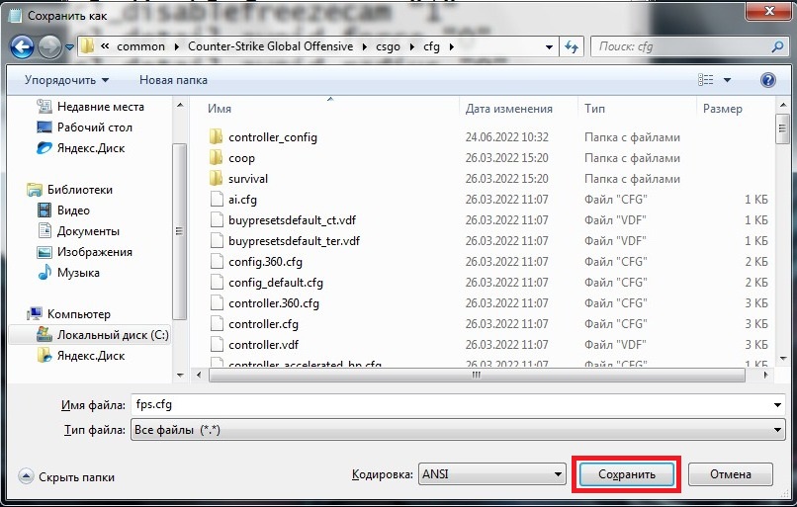
Task: Open recent locations arrow beside Forward button
Action: coord(69,47)
